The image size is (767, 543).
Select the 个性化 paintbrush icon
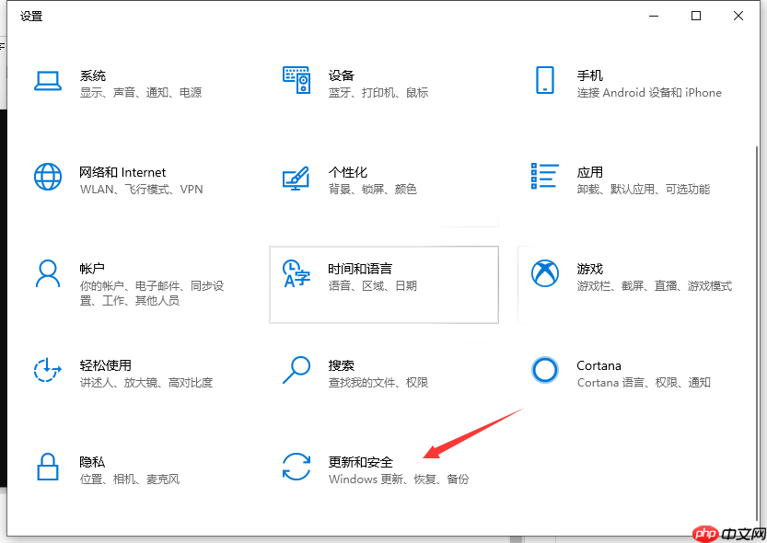(296, 176)
